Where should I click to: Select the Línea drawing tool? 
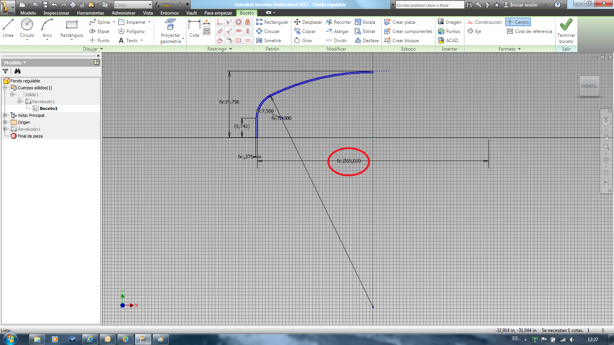coord(8,28)
